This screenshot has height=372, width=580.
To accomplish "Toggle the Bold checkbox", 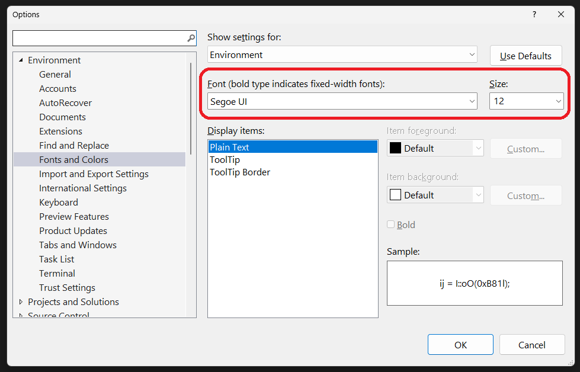I will tap(391, 225).
